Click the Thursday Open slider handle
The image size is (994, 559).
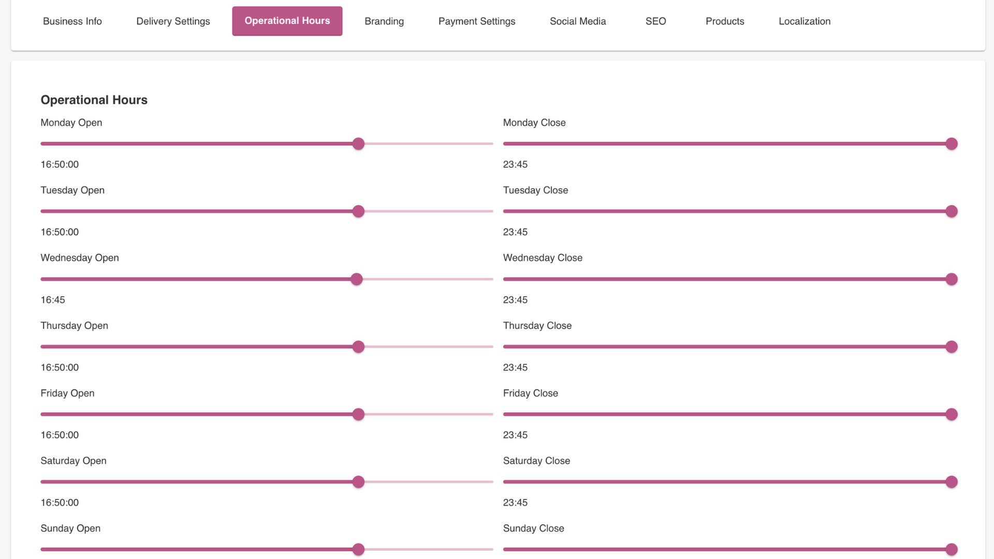(358, 347)
